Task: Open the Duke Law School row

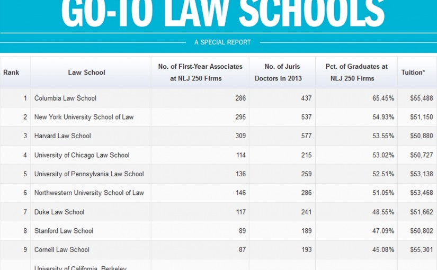Action: [x=59, y=212]
